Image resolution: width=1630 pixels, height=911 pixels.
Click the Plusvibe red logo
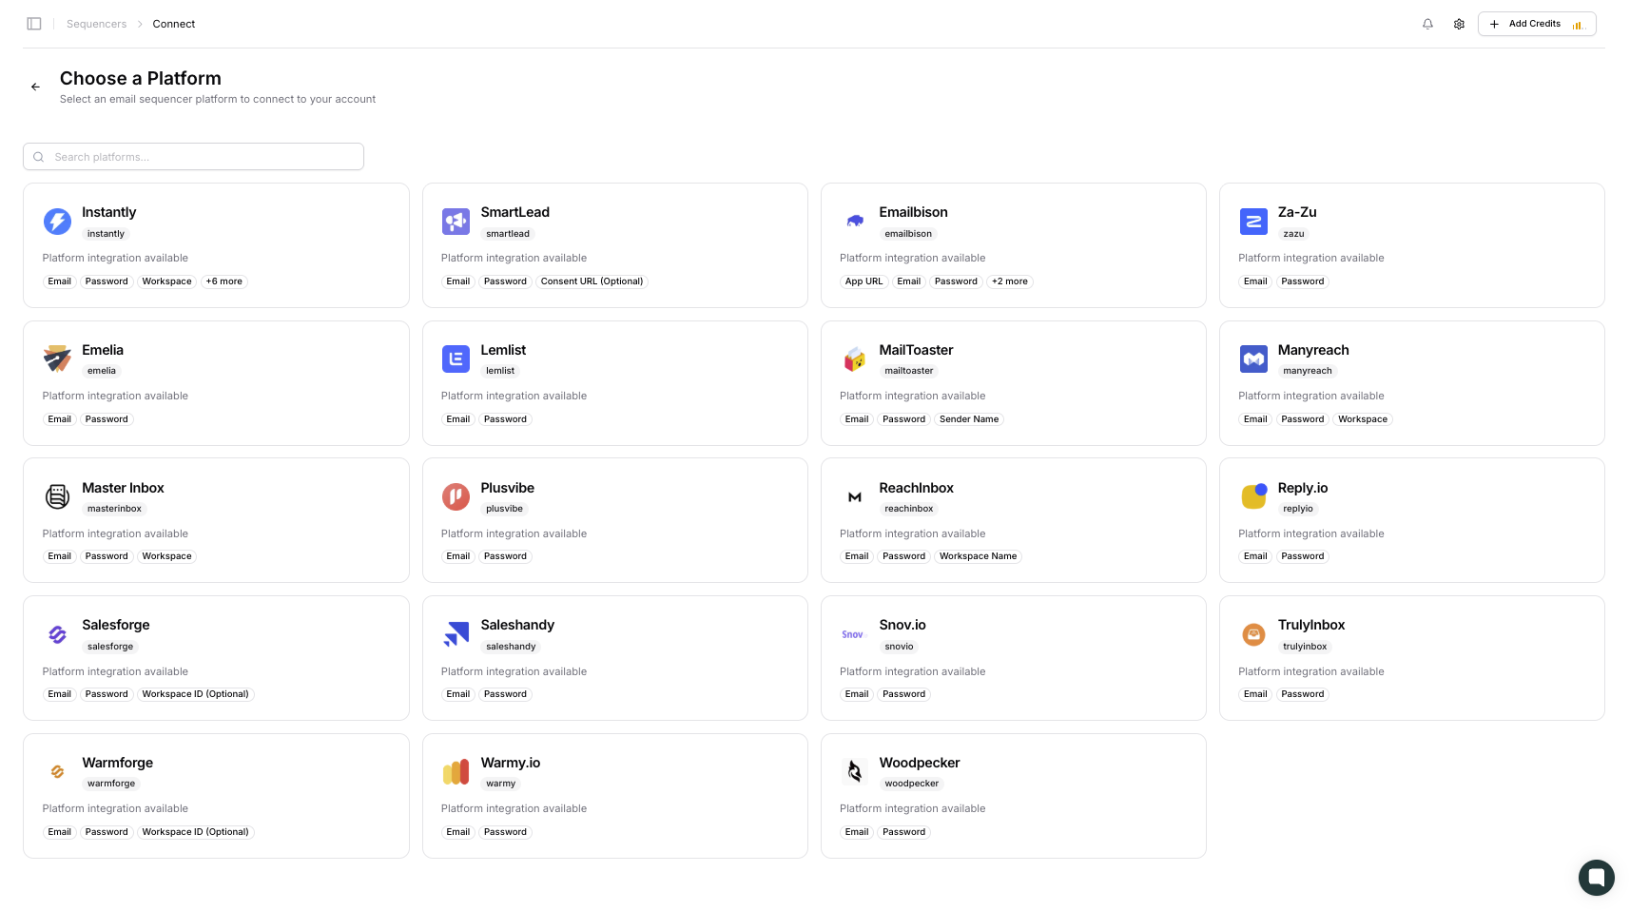point(456,496)
